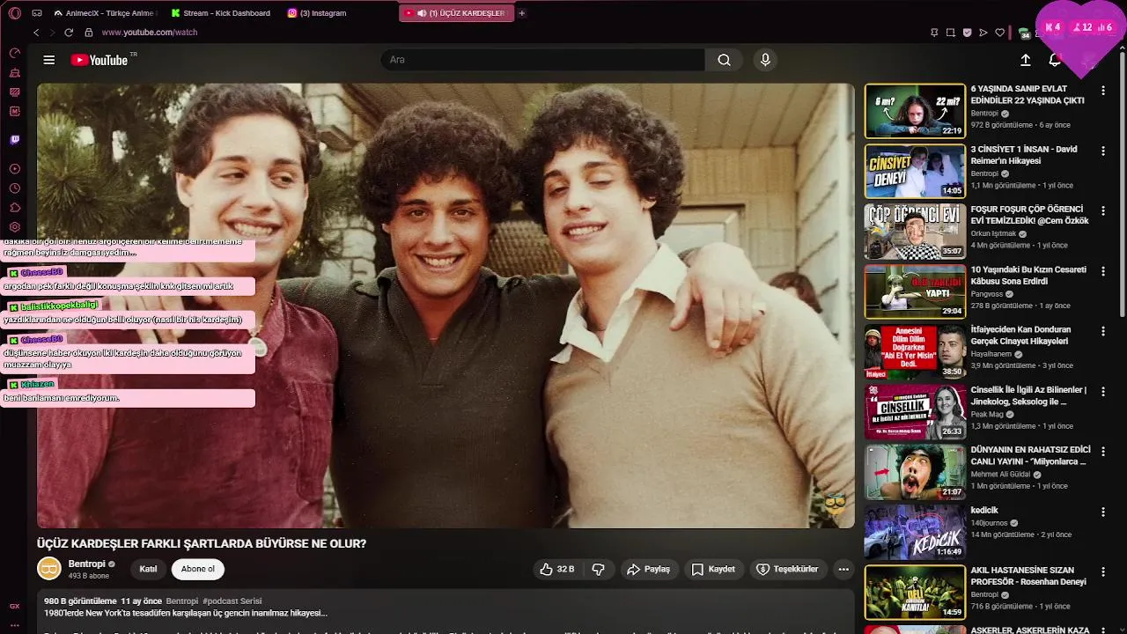
Task: Add page to bookmarks heart icon
Action: [x=999, y=33]
